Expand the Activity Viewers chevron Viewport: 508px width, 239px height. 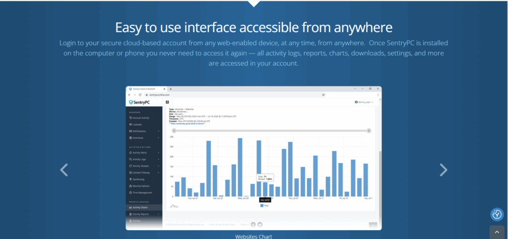(158, 166)
